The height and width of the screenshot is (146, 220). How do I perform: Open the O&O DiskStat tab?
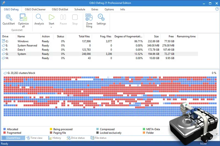tap(60, 9)
